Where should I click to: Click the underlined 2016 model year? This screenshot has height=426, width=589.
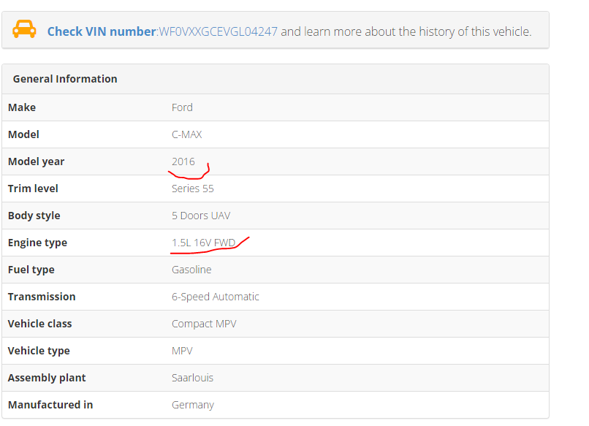point(183,161)
